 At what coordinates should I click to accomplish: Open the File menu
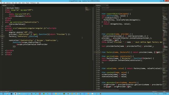click(x=1, y=3)
